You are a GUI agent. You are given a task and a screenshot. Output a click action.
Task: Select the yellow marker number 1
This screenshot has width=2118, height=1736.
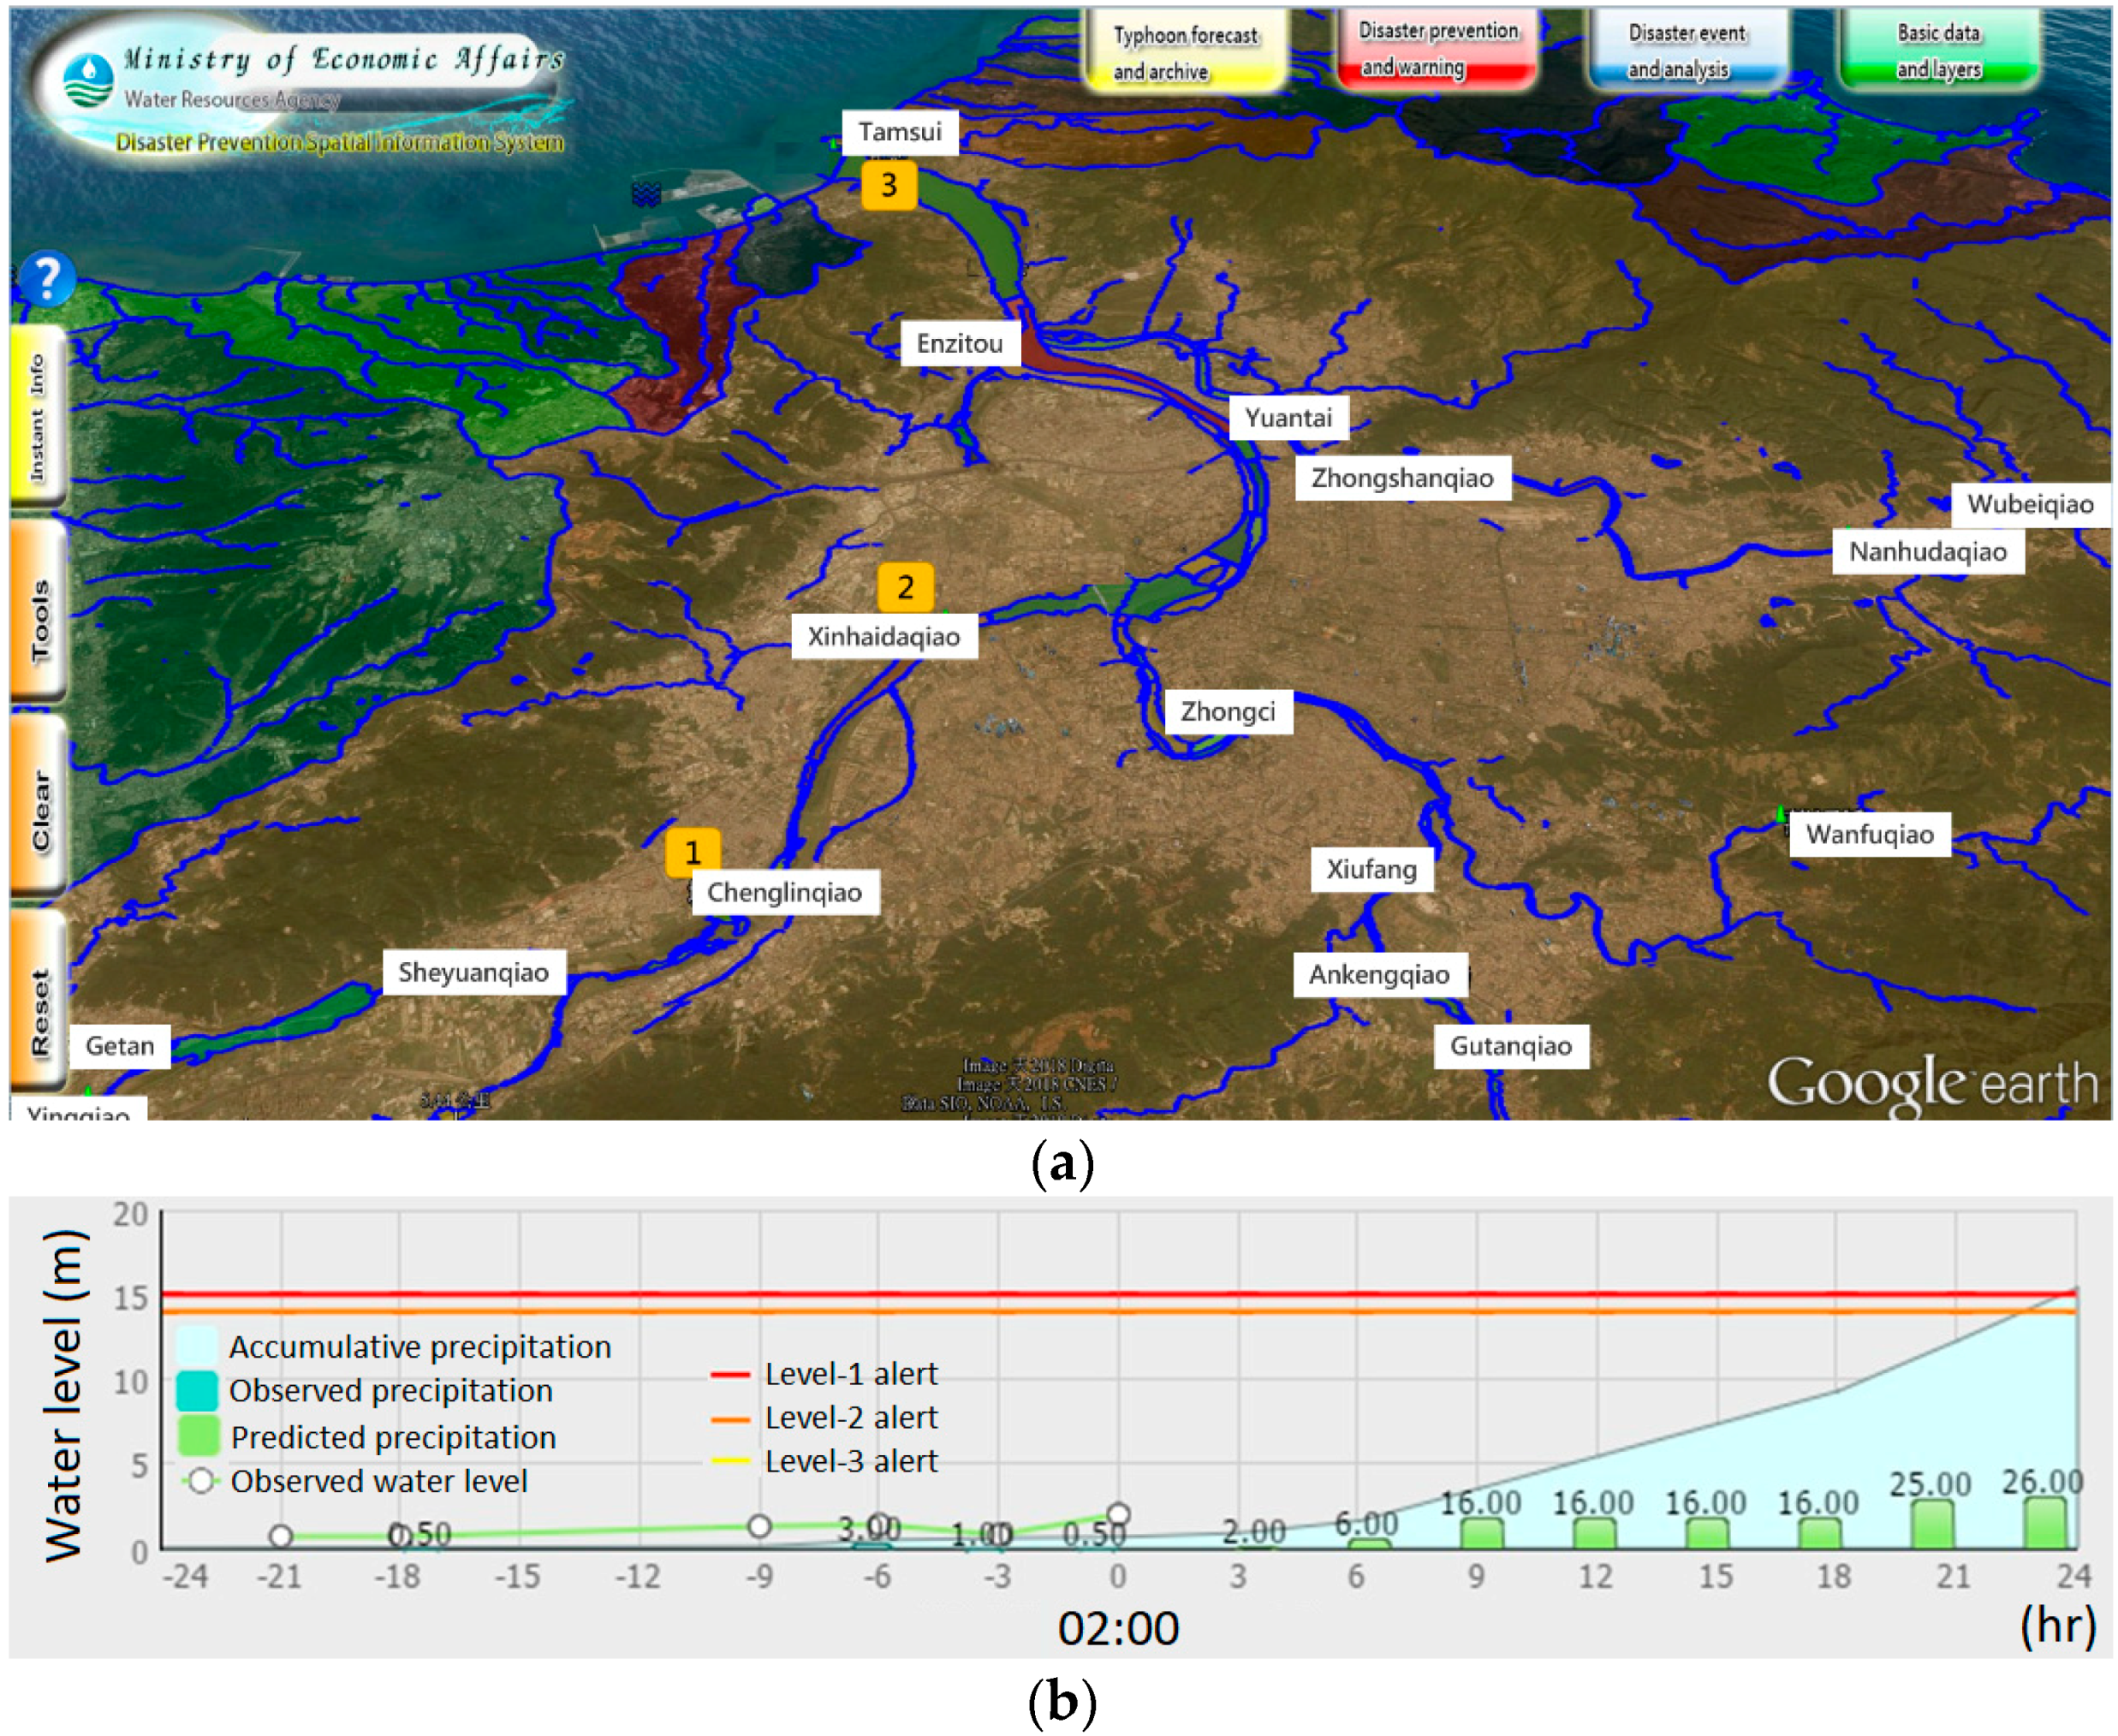tap(692, 852)
